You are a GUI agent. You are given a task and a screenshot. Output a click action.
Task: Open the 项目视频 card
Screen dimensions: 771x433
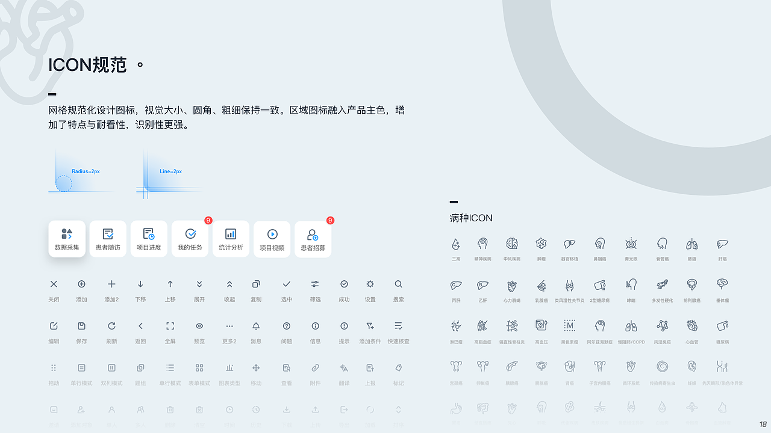pyautogui.click(x=272, y=239)
